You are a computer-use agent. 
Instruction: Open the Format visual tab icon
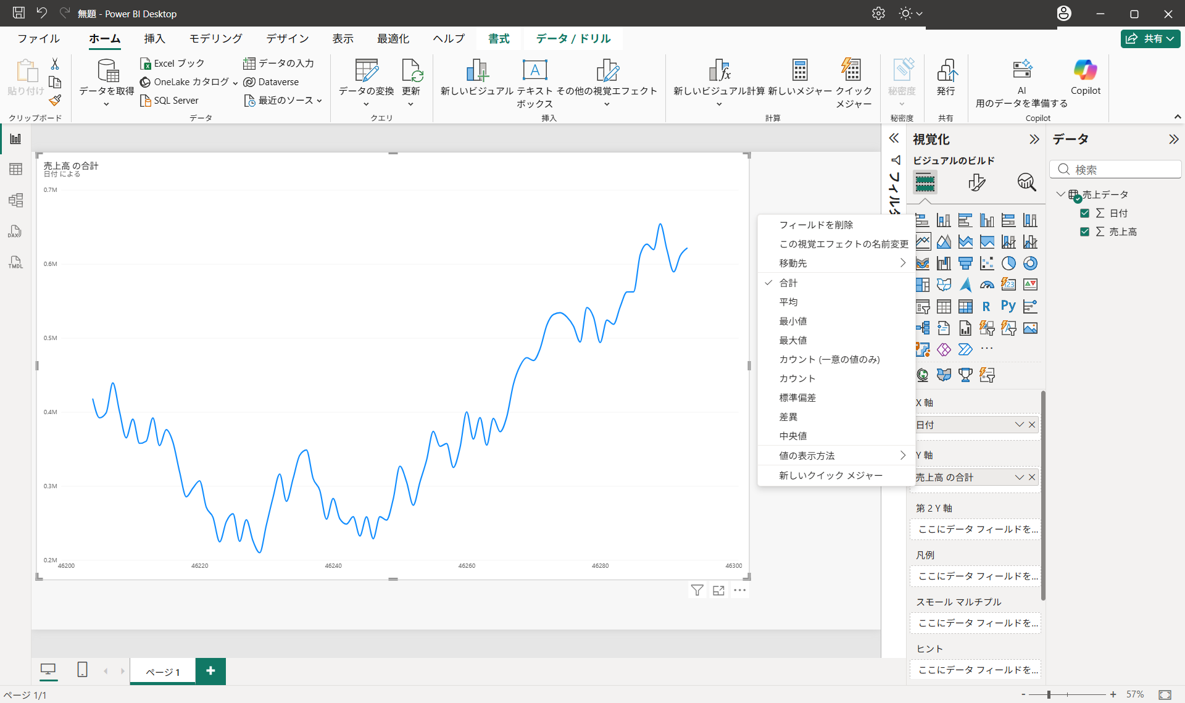[976, 182]
